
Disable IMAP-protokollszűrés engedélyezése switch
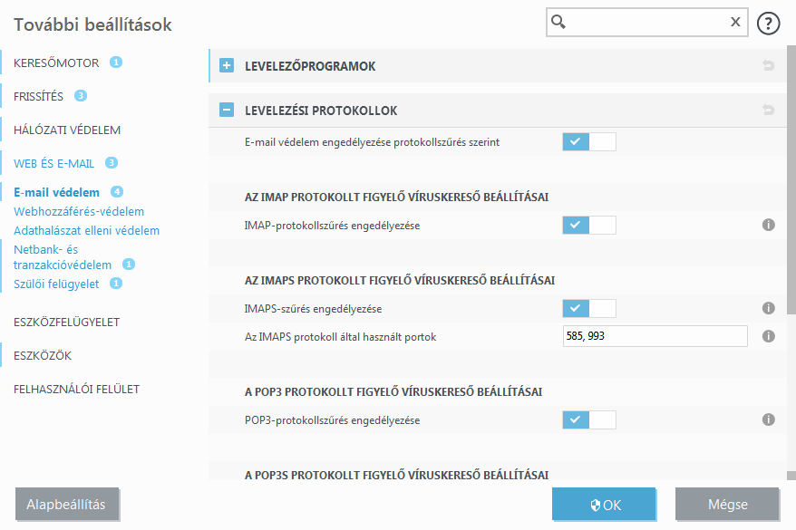click(589, 225)
